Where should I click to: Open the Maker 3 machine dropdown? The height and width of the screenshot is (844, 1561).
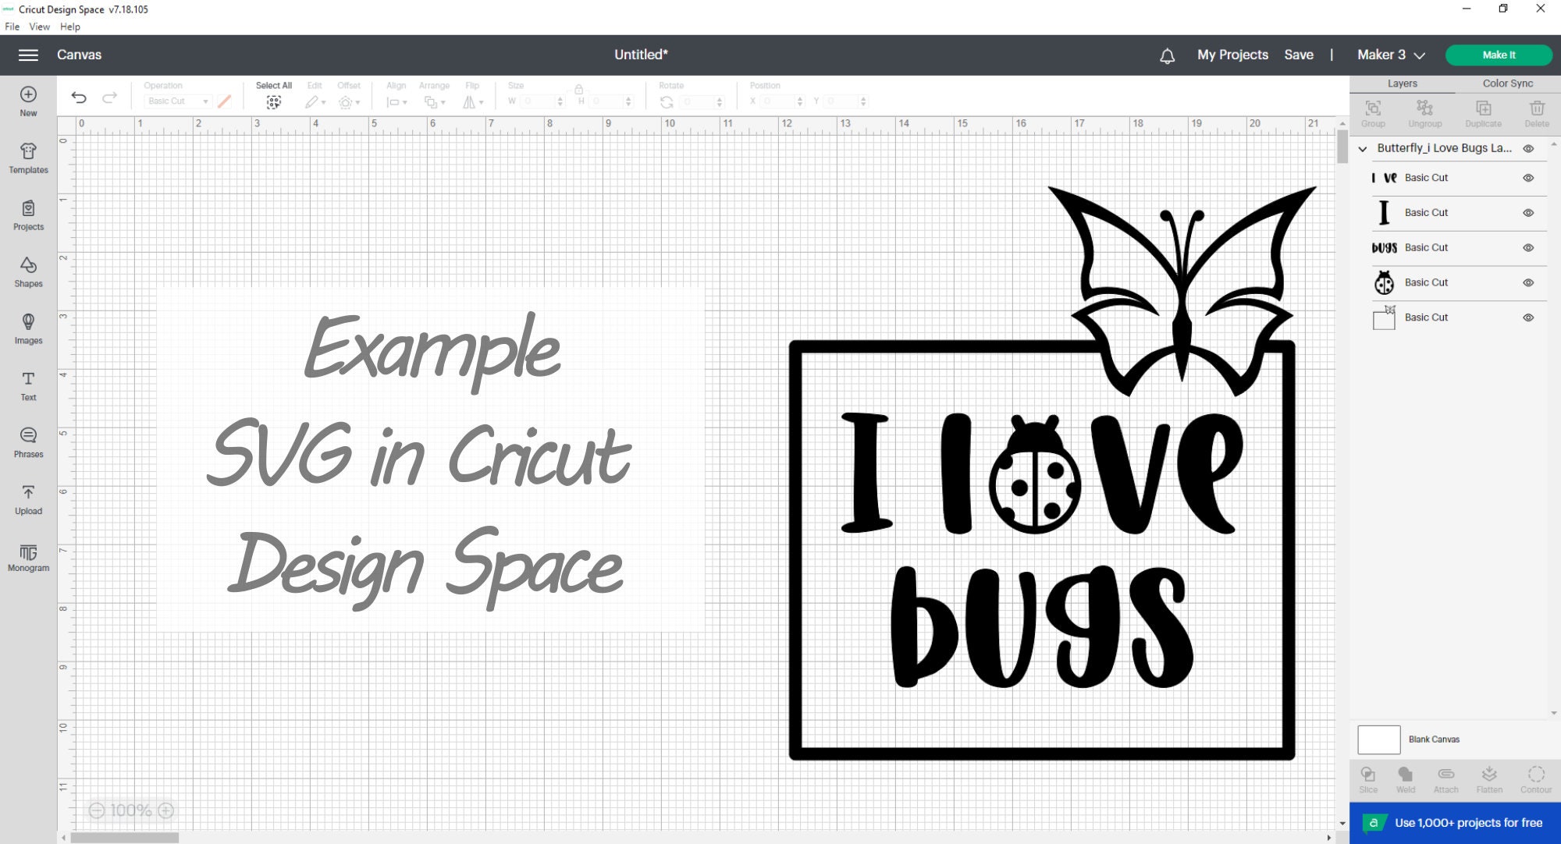[1391, 55]
